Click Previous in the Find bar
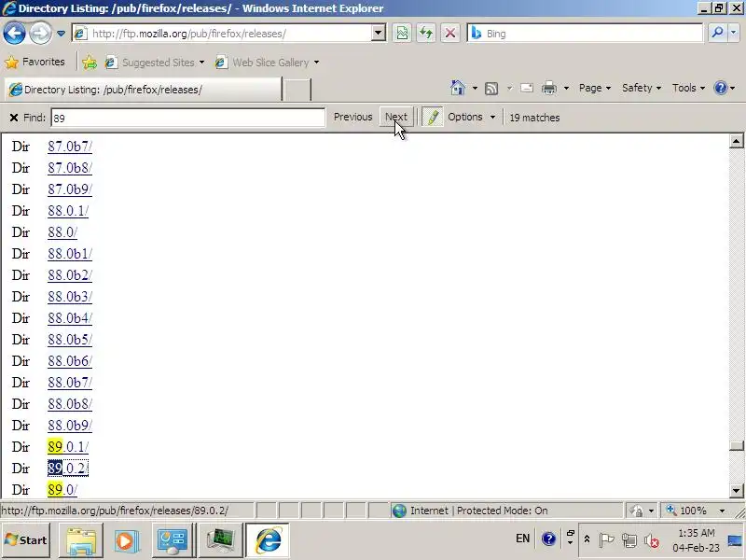Image resolution: width=746 pixels, height=560 pixels. pyautogui.click(x=353, y=118)
